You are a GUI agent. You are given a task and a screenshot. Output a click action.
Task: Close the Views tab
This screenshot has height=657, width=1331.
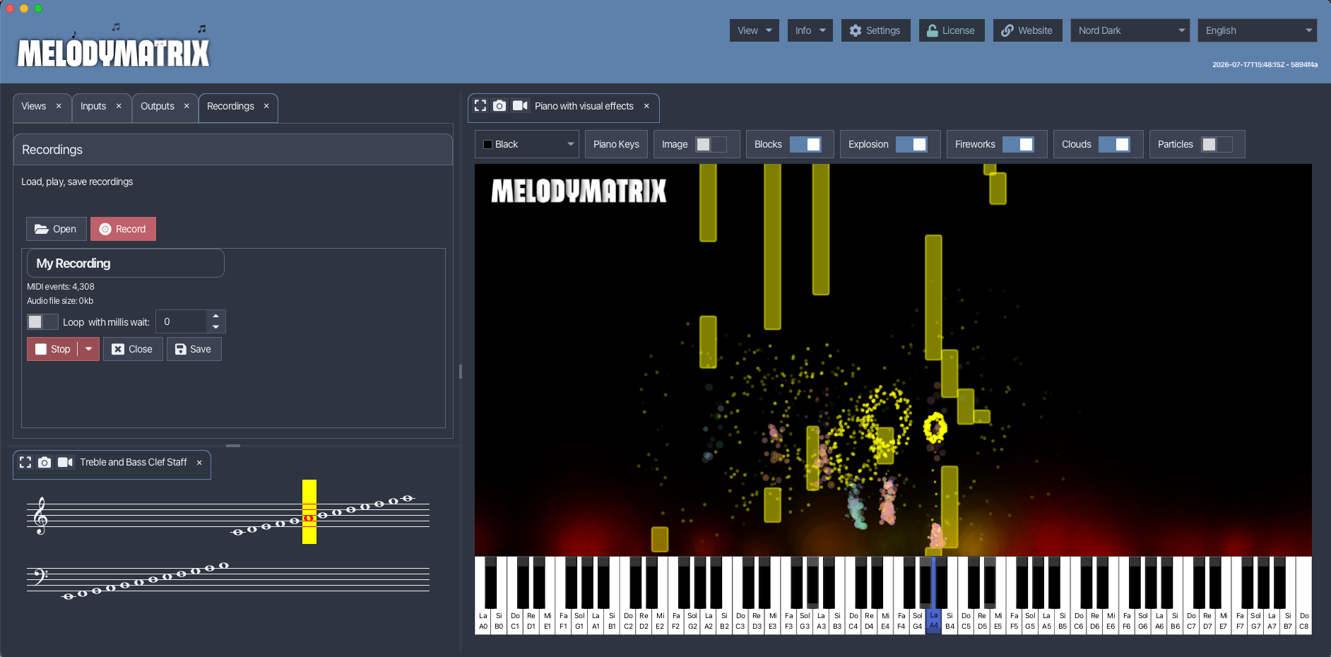click(x=59, y=106)
